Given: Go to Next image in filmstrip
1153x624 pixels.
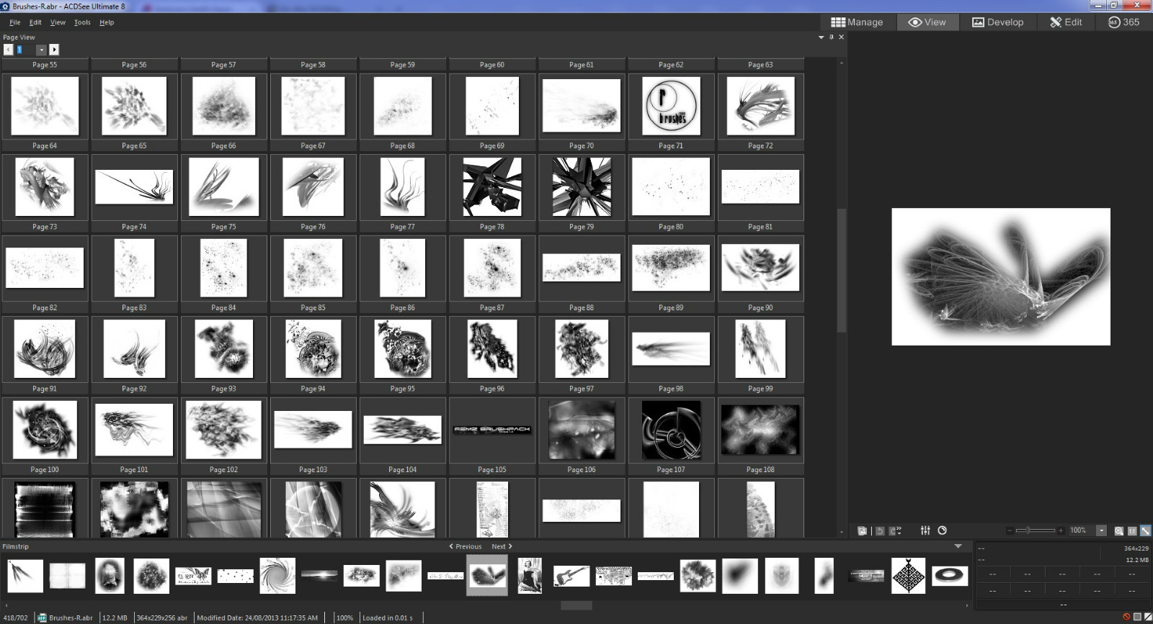Looking at the screenshot, I should pyautogui.click(x=502, y=546).
